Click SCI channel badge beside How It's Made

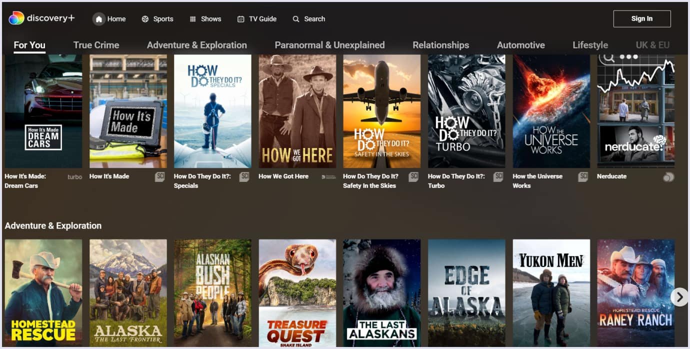coord(159,177)
